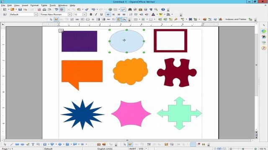Click the zoom in plus button
The image size is (268, 150).
[255, 149]
